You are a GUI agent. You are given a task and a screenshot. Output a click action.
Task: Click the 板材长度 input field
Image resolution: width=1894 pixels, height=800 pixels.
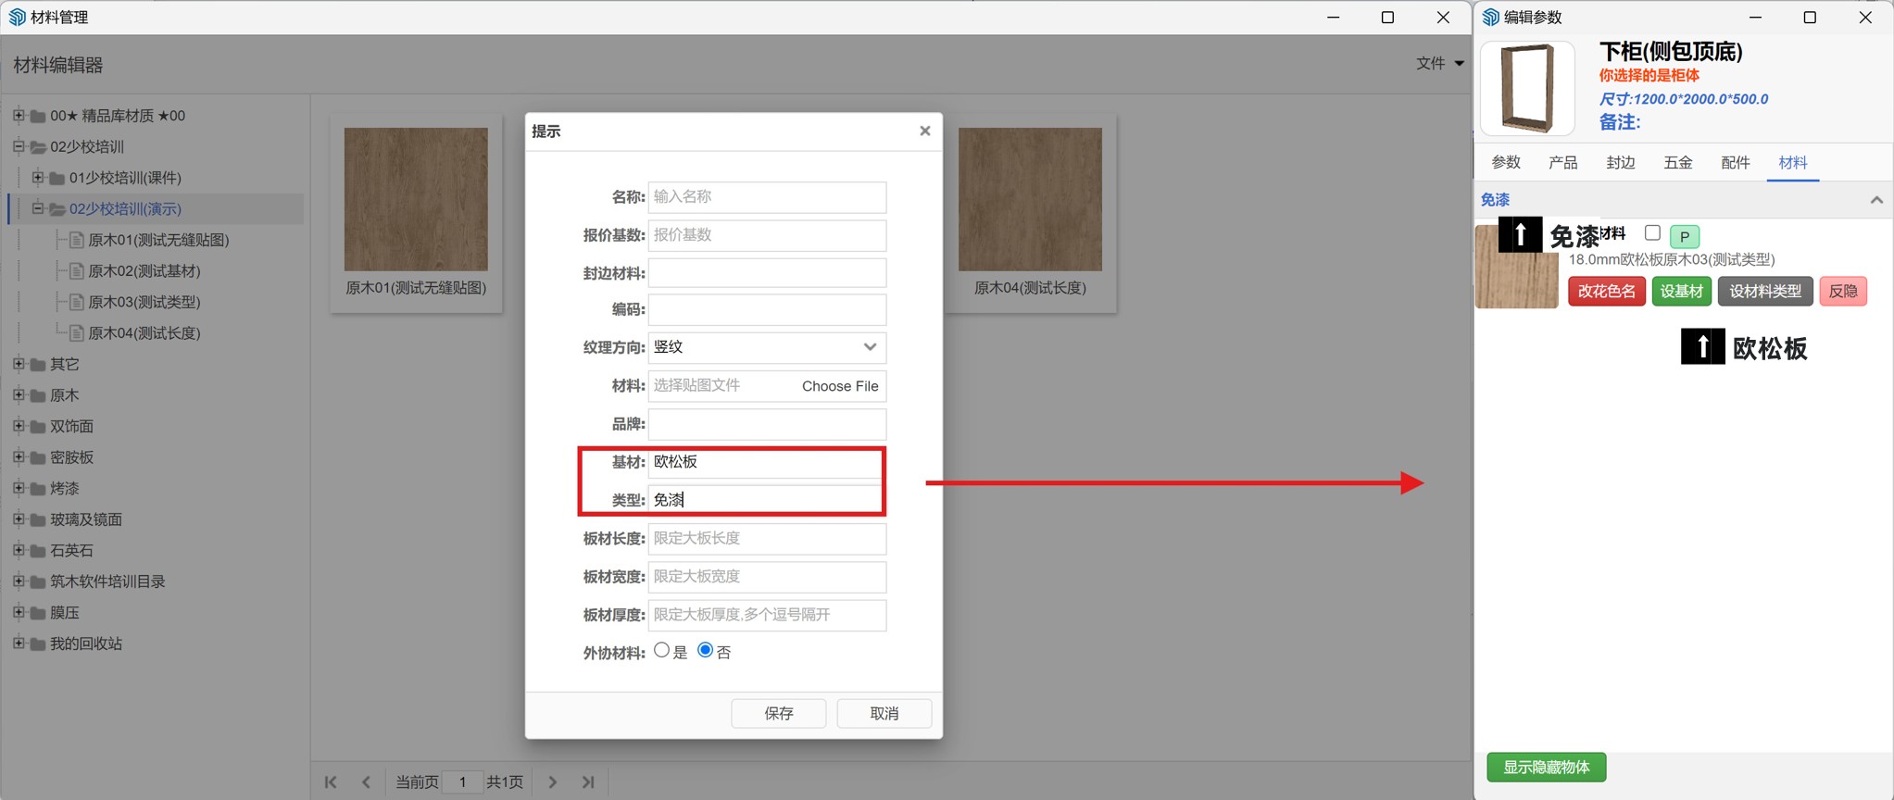pos(767,539)
